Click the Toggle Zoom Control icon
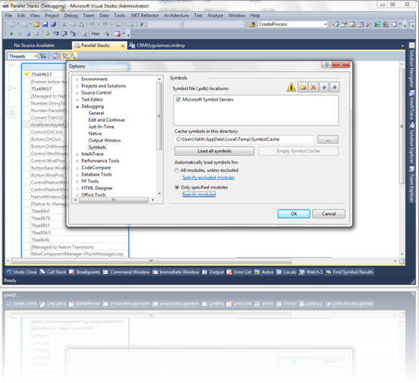This screenshot has height=383, width=419. click(x=73, y=56)
